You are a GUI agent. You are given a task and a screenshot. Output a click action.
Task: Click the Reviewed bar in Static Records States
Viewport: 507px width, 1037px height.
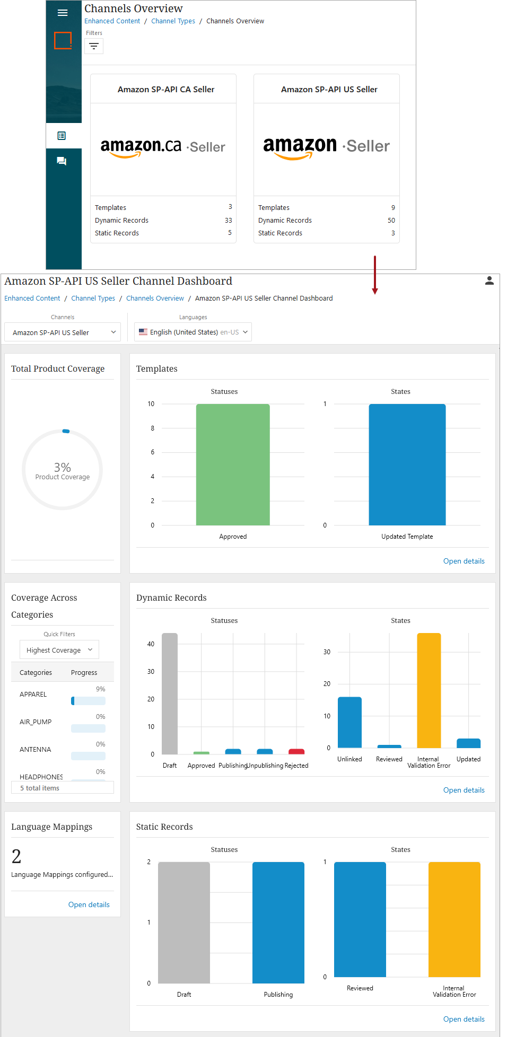(360, 919)
